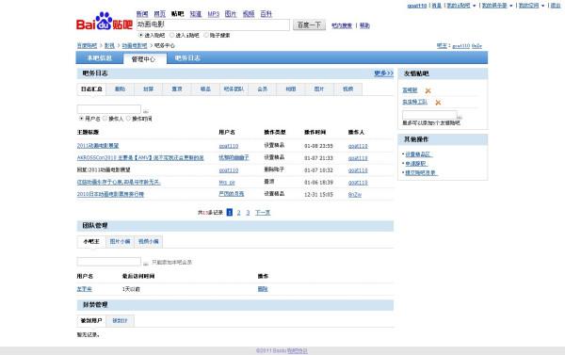
Task: Select the 进入i贴吧 radio option
Action: pos(172,35)
